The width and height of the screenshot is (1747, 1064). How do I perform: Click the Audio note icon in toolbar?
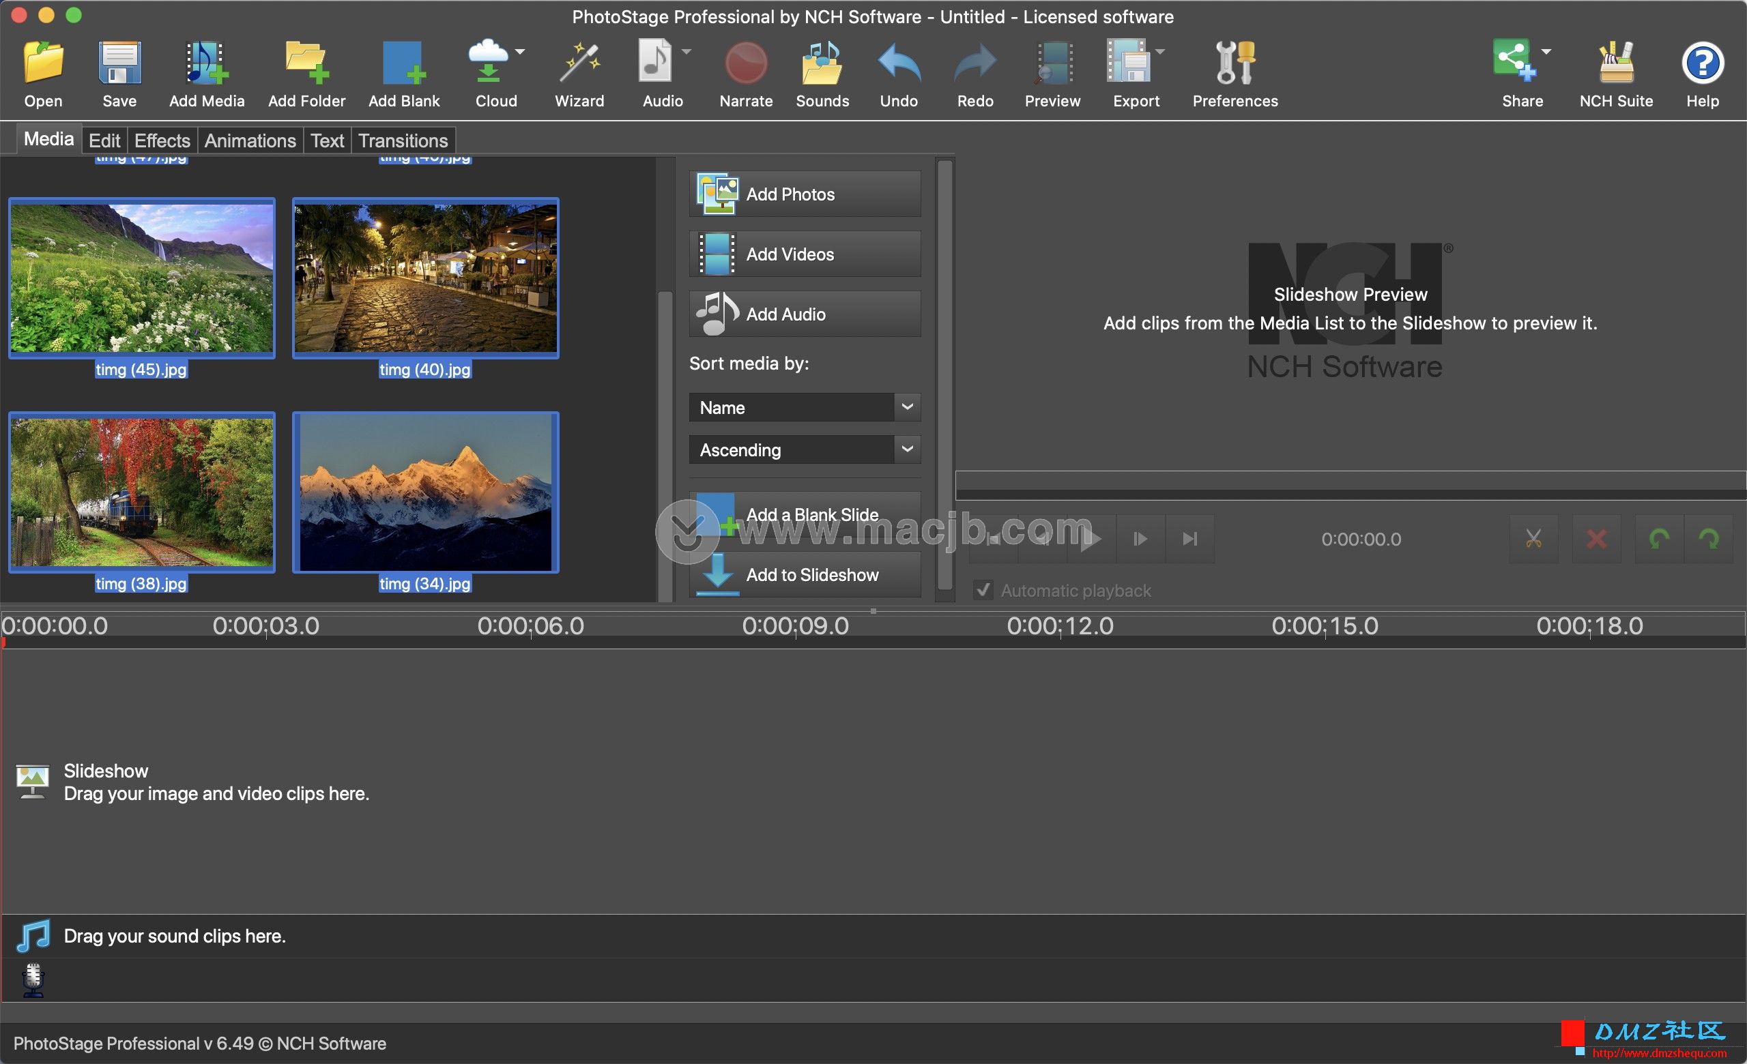655,62
